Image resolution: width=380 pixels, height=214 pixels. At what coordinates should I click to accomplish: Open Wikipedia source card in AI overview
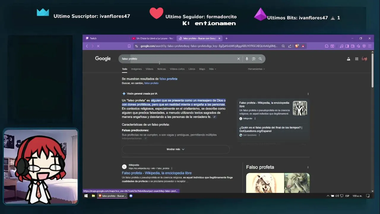pos(273,111)
